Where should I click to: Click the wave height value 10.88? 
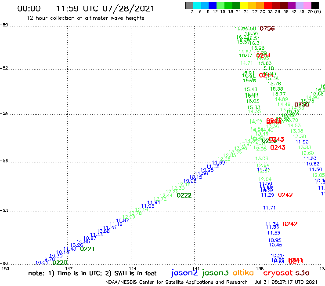103,231
